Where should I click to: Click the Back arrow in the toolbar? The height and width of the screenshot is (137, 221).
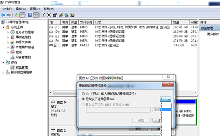coord(3,15)
